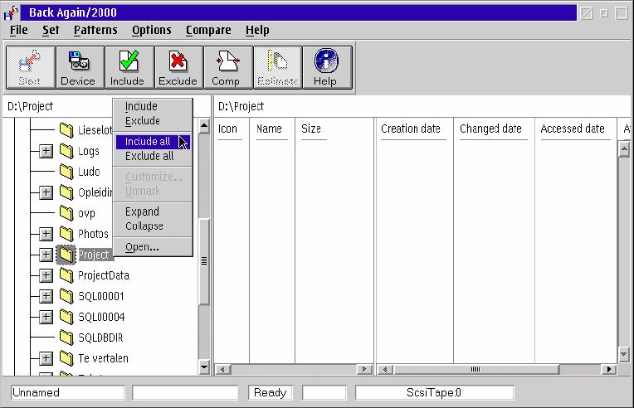Click the disabled Estimate toolbar button
Viewport: 634px width, 408px height.
pyautogui.click(x=277, y=67)
